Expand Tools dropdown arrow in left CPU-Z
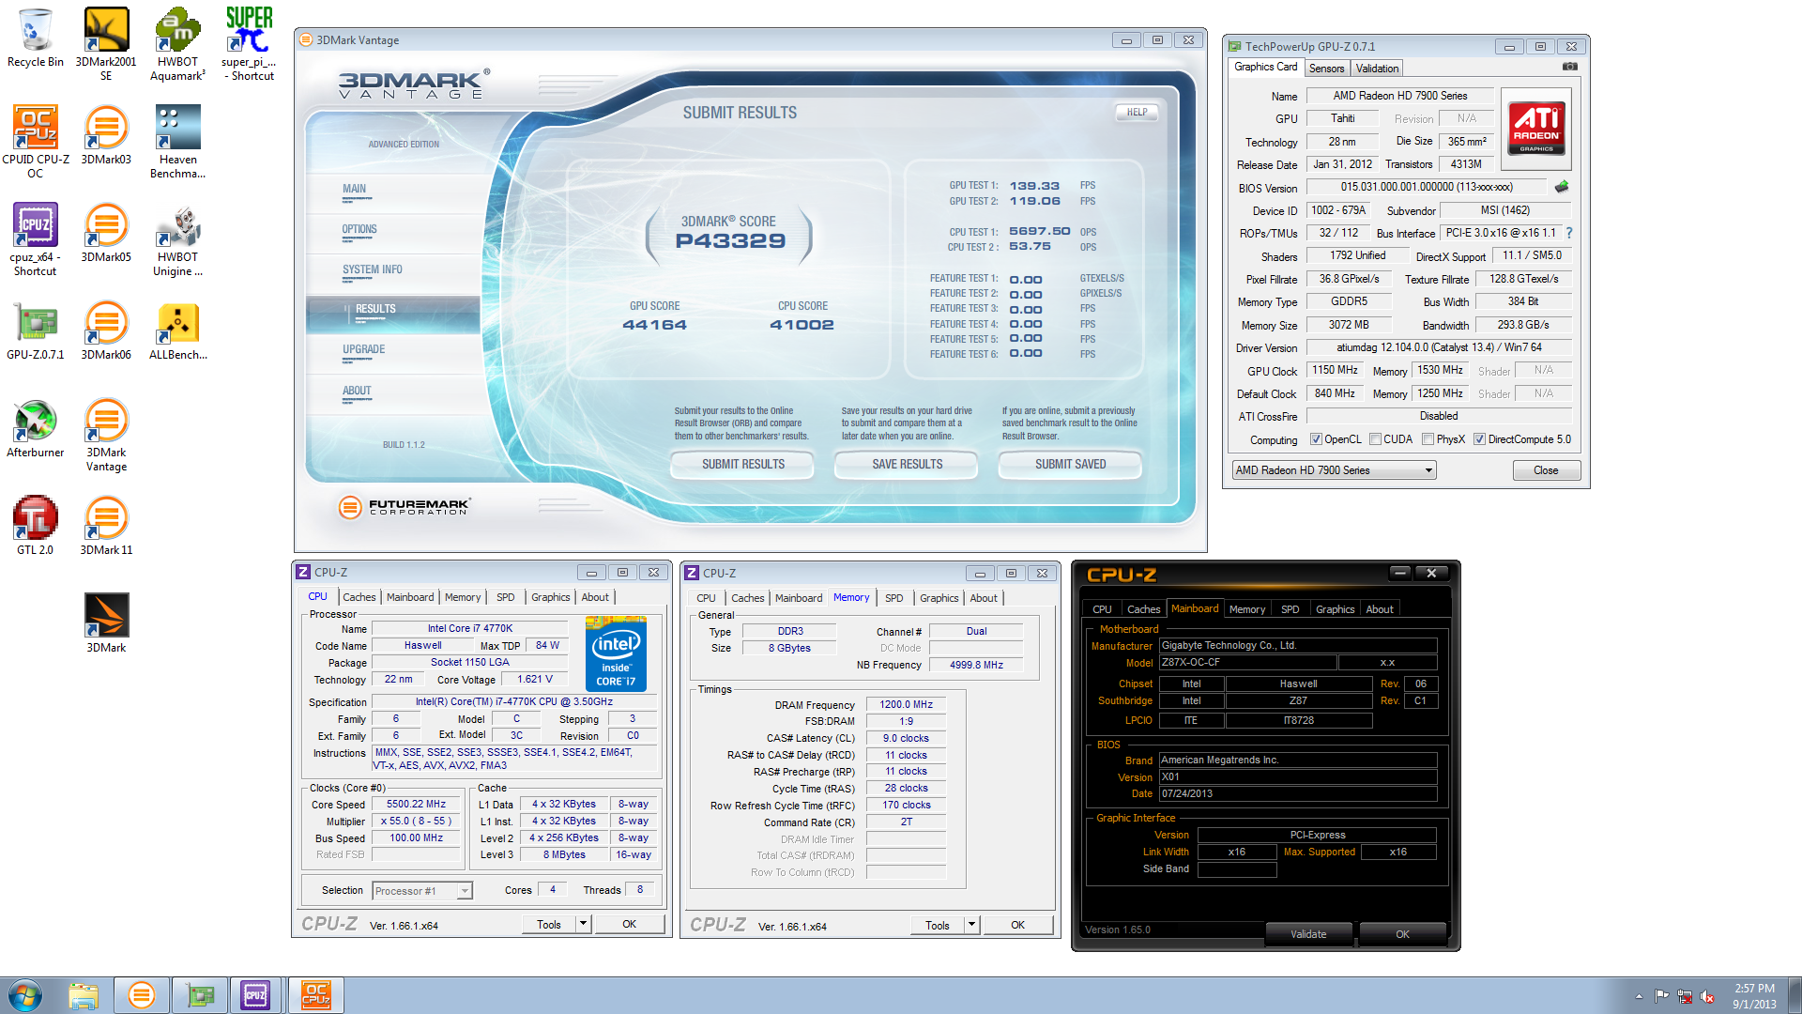 [x=583, y=925]
